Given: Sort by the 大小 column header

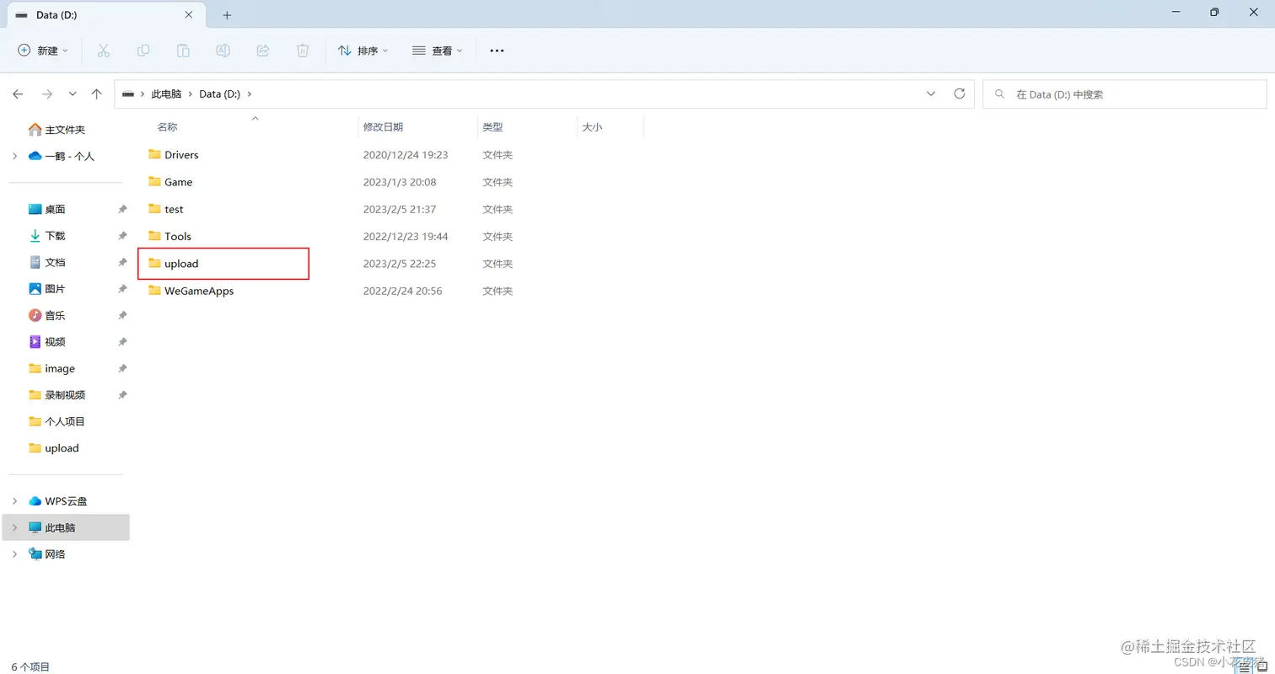Looking at the screenshot, I should click(592, 127).
